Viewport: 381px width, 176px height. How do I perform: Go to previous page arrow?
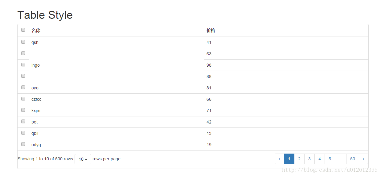pyautogui.click(x=279, y=159)
